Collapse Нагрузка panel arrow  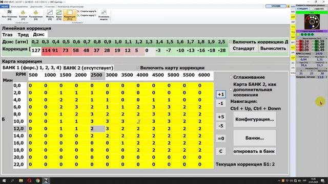[326, 68]
